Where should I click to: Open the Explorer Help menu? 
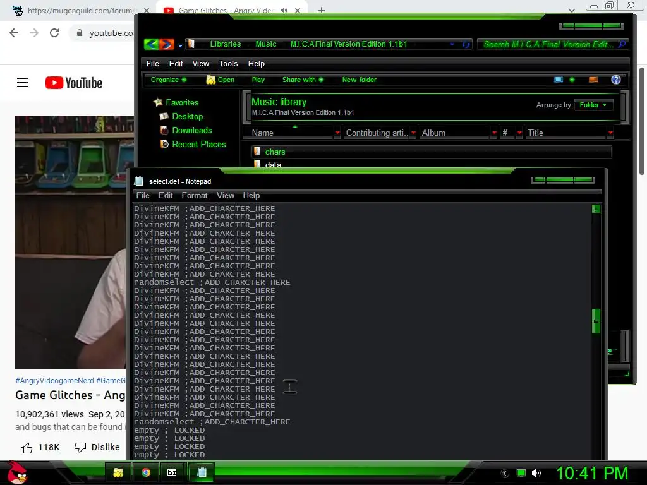257,64
